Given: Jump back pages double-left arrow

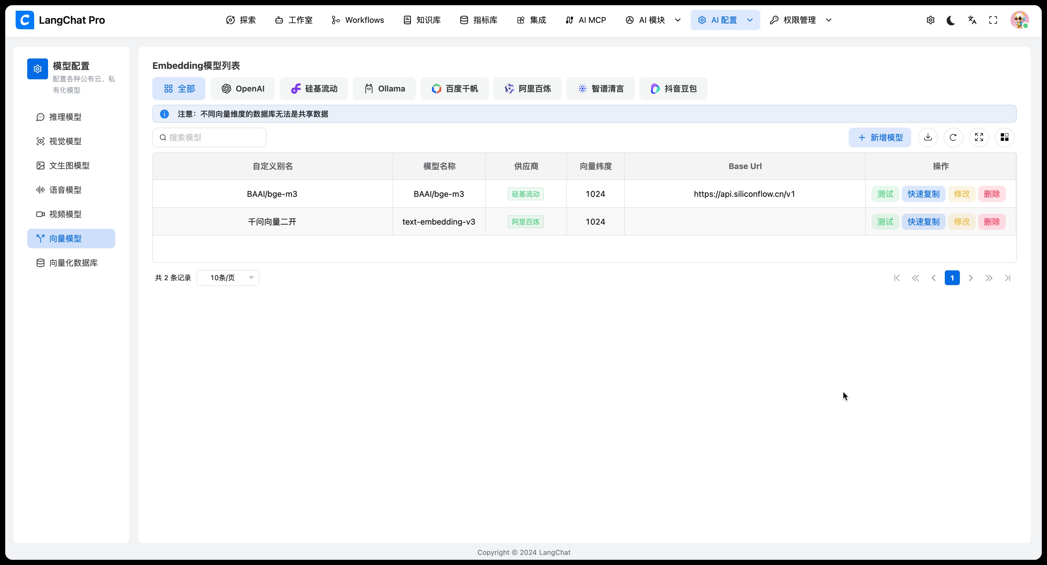Looking at the screenshot, I should (915, 278).
